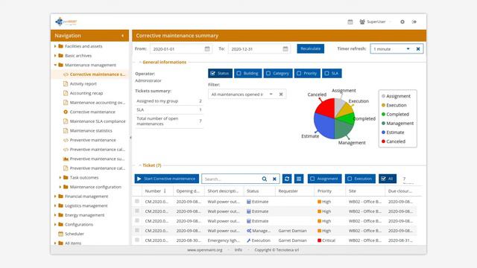The image size is (477, 268).
Task: Toggle the Priority checkbox button
Action: [307, 73]
